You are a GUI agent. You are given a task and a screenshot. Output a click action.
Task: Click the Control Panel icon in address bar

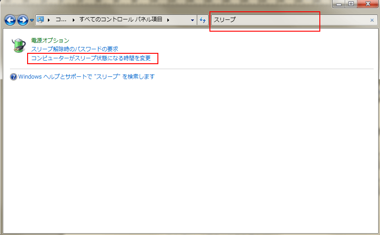[x=41, y=20]
